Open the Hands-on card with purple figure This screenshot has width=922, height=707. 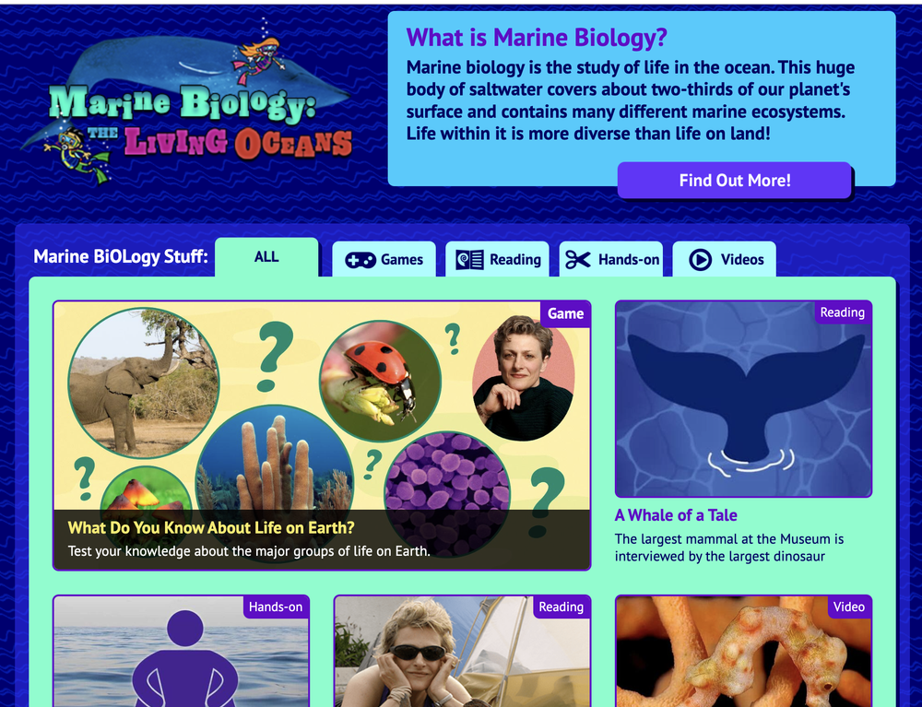point(181,651)
